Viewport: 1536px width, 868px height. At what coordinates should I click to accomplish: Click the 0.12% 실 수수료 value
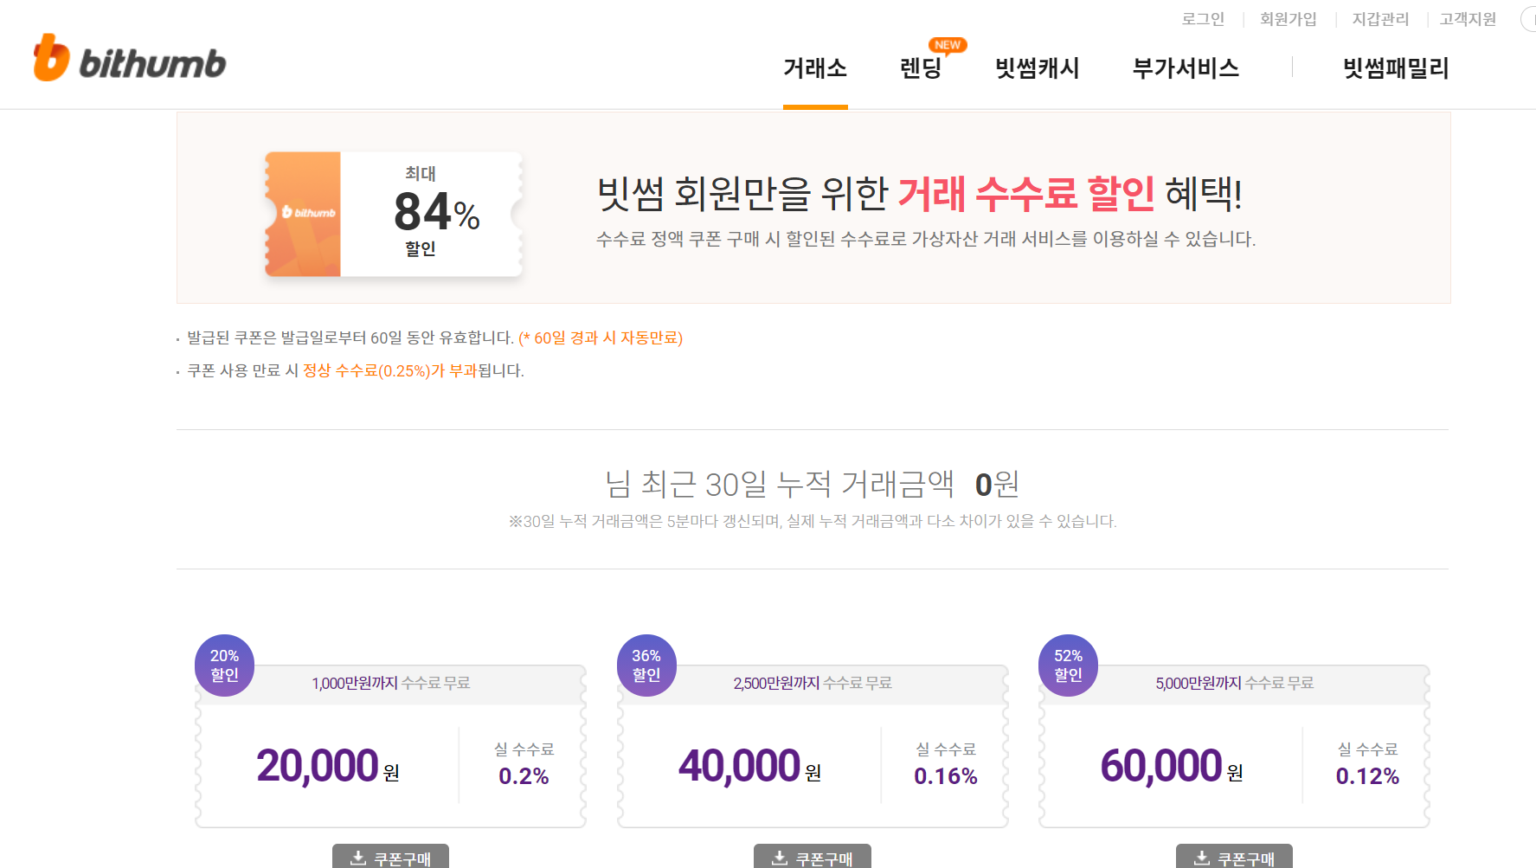[1367, 776]
